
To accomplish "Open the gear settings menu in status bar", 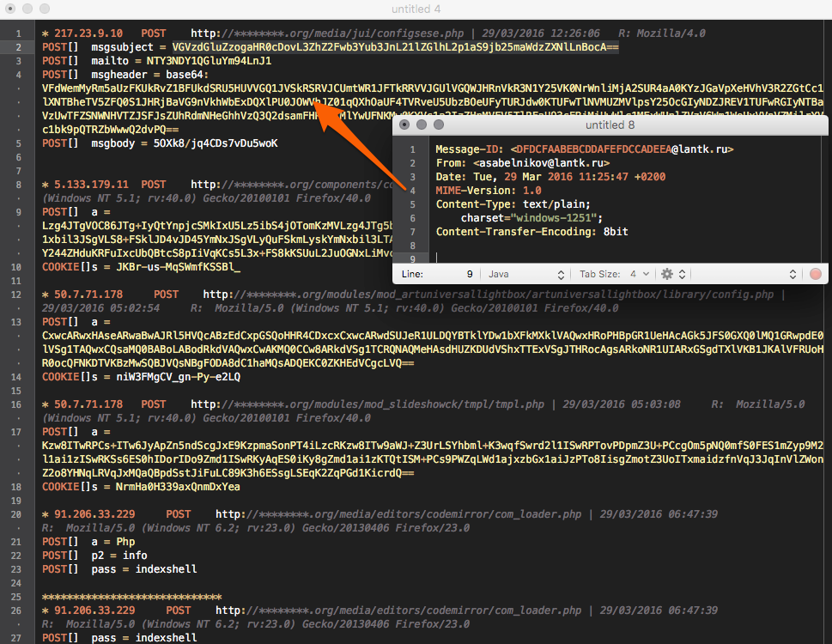I will (673, 274).
